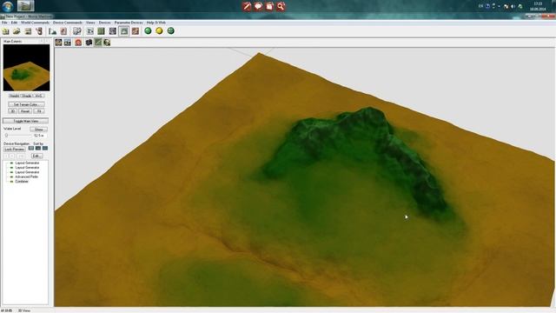Viewport: 556px width, 313px height.
Task: Click the terrain preview thumbnail
Action: [x=27, y=68]
